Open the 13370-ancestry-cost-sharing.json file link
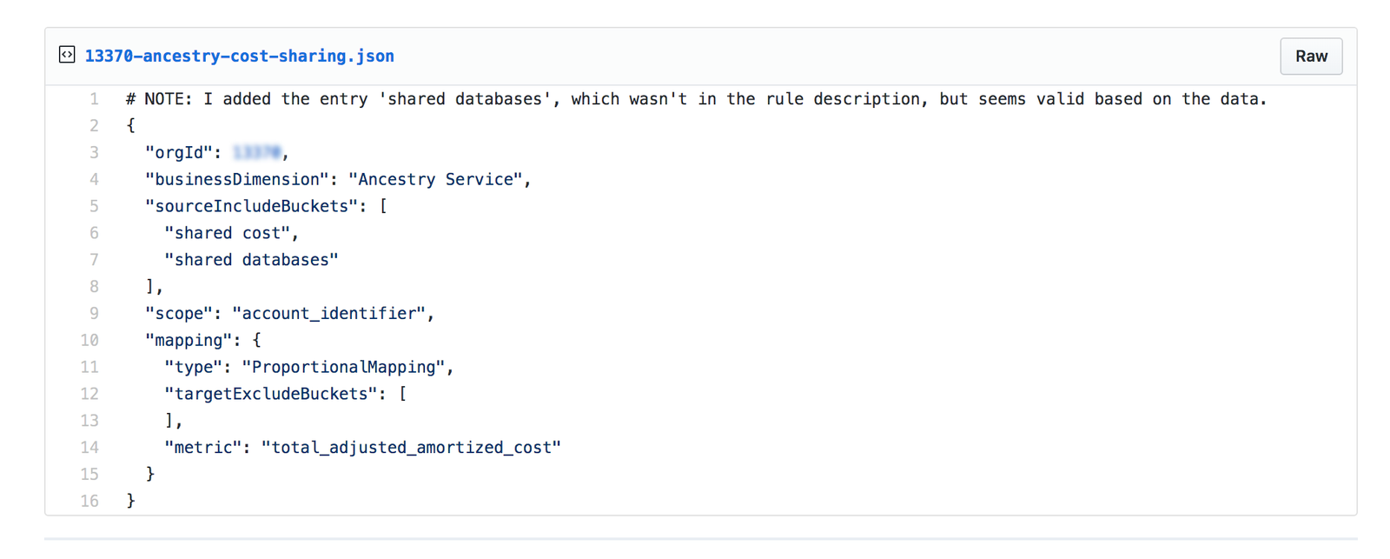 click(x=239, y=56)
